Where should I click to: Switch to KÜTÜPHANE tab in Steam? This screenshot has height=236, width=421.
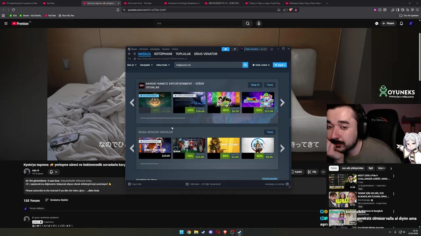(163, 54)
